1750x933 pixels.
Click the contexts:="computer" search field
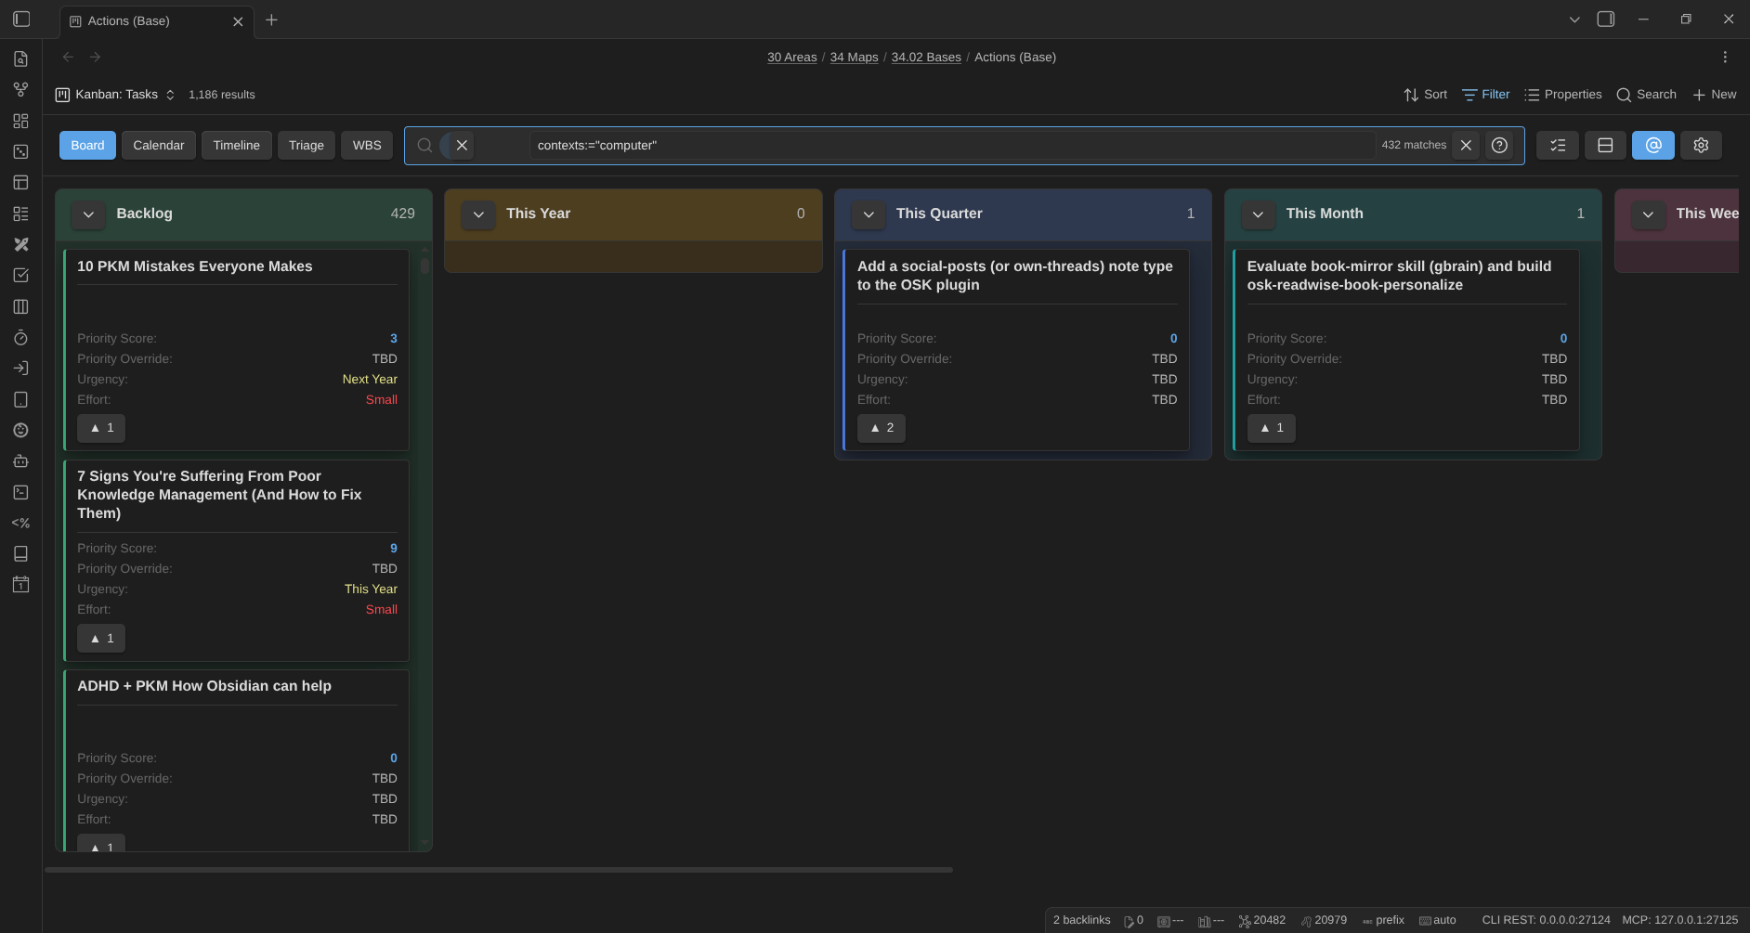coord(952,145)
